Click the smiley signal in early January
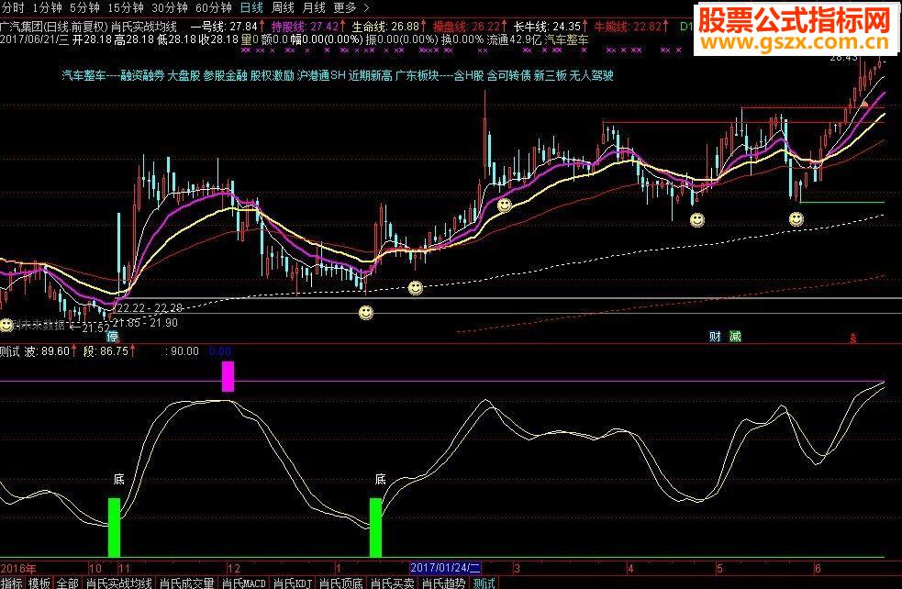 [366, 312]
